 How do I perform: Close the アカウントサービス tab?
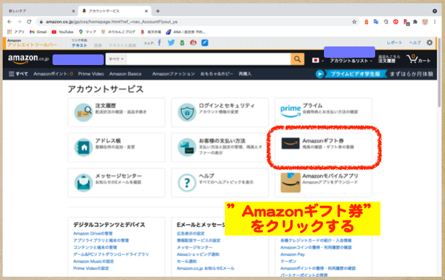coord(146,11)
